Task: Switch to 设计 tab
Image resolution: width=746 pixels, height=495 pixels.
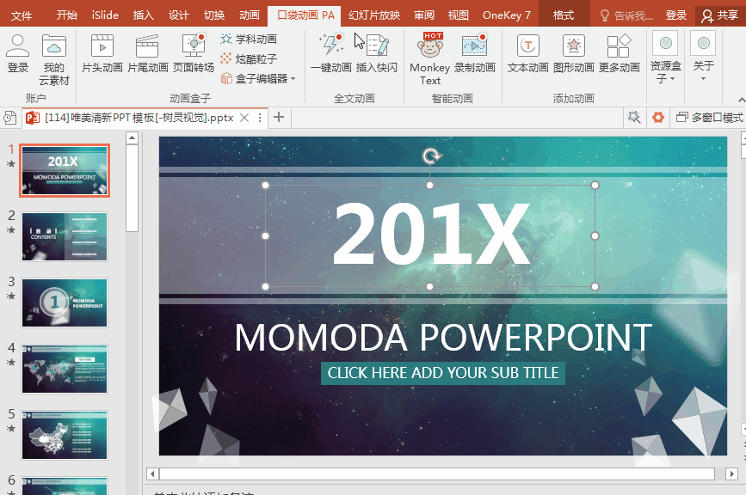Action: click(179, 15)
